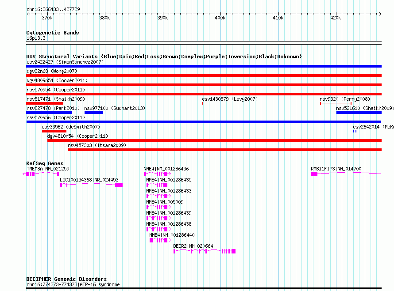Open the NME4 NM_005009 transcript

click(158, 207)
